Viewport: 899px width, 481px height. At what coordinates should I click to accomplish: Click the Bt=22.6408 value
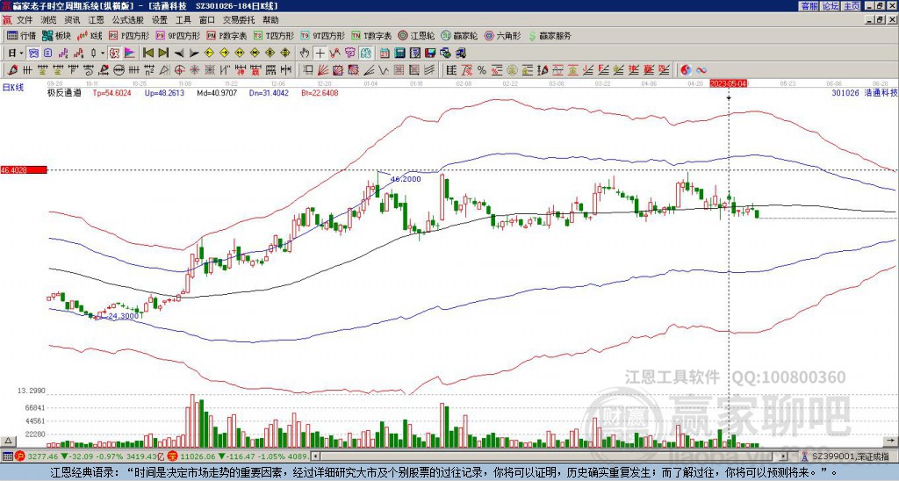coord(320,93)
